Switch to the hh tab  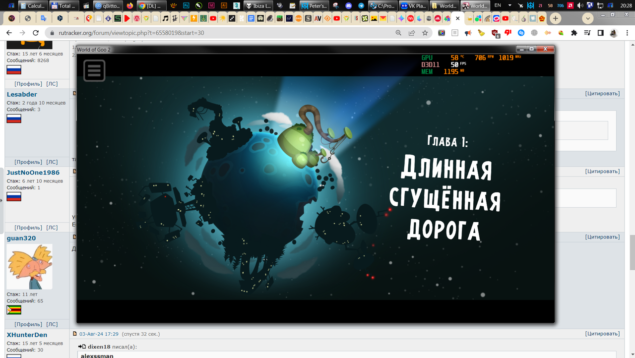click(410, 18)
